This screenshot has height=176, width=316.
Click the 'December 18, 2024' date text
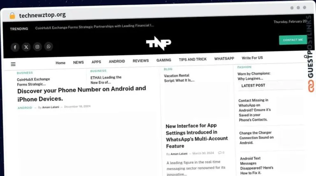[x=77, y=106]
